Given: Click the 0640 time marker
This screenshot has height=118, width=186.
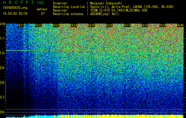Looking at the screenshot, I should coord(180,25).
